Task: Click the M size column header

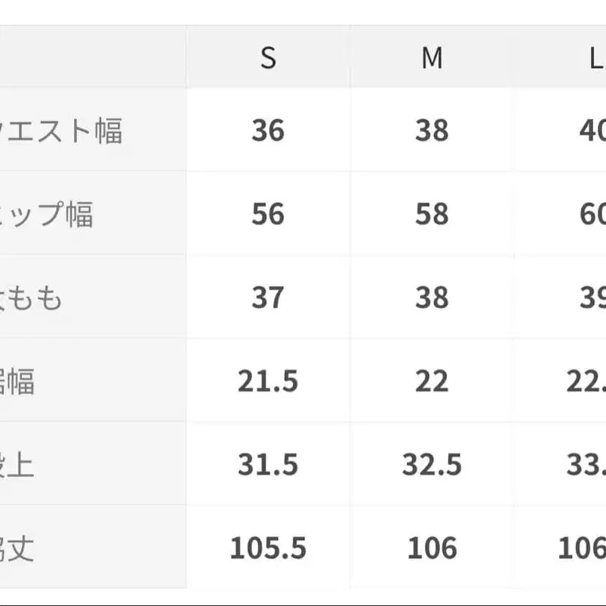Action: [x=432, y=58]
